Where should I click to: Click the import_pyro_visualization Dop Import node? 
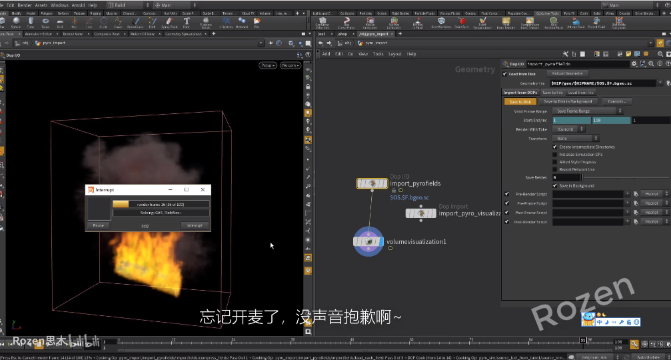pos(420,213)
